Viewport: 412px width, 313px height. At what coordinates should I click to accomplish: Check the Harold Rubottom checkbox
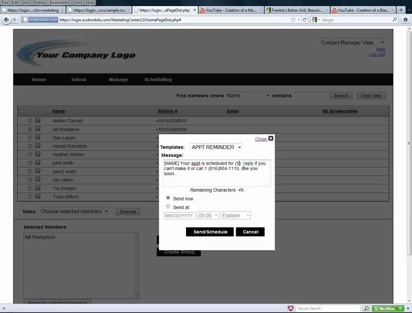click(x=30, y=146)
